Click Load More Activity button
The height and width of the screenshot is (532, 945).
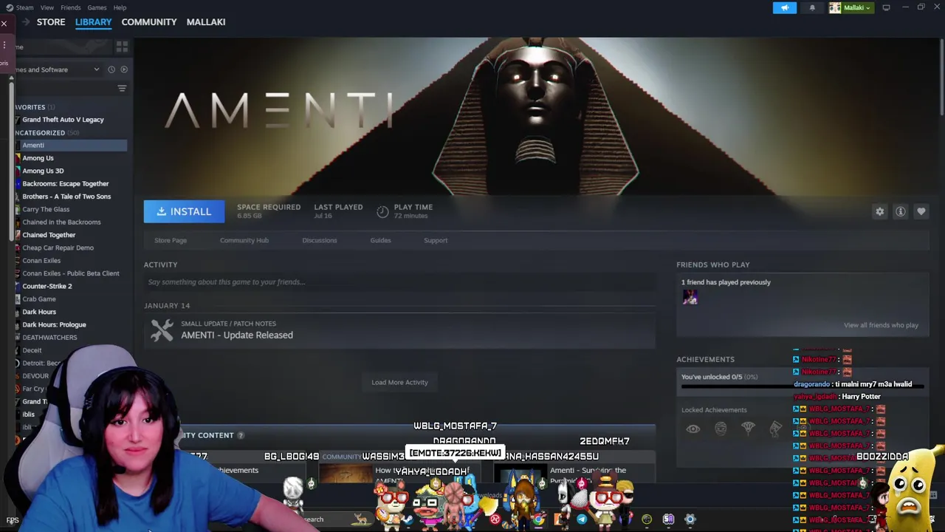(399, 382)
